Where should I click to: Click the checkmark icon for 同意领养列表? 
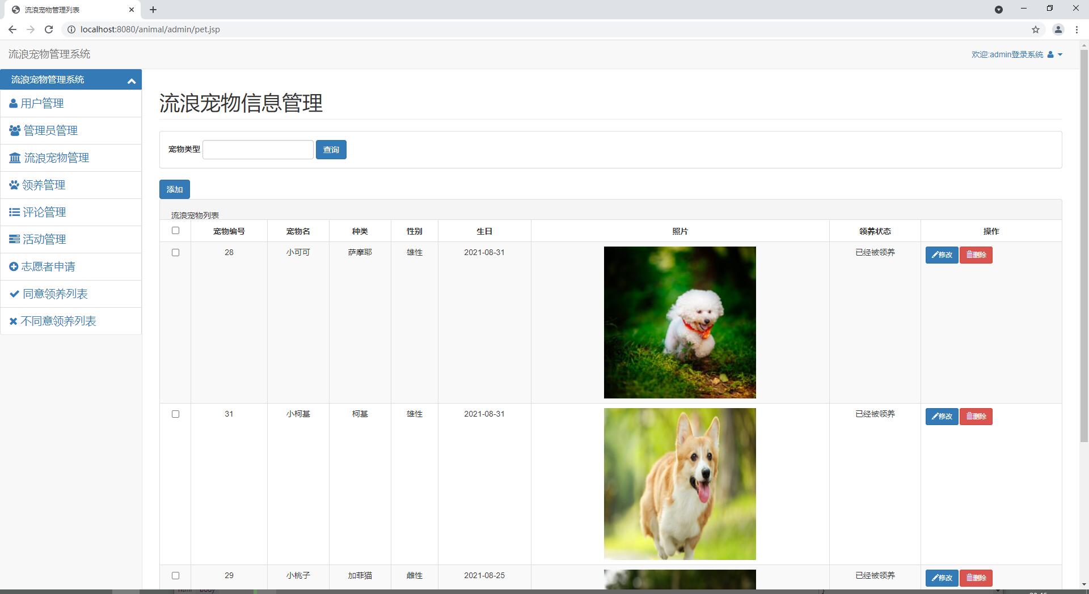(14, 294)
